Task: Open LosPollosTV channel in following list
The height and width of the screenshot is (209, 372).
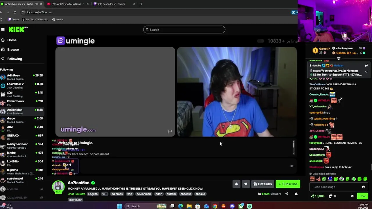Action: coord(22,86)
